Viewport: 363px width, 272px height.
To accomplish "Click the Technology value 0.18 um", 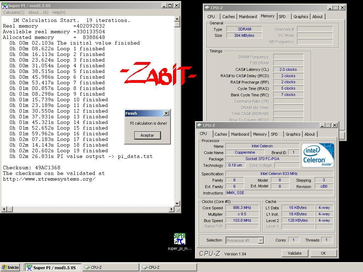I will pos(235,165).
